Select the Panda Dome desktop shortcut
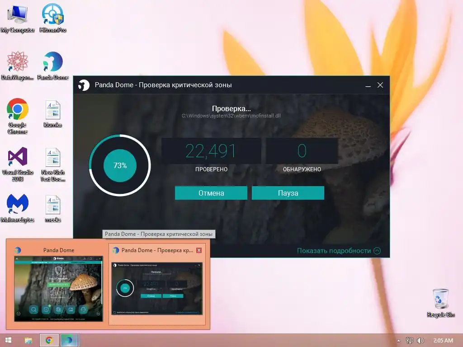The image size is (463, 347). coord(53,66)
